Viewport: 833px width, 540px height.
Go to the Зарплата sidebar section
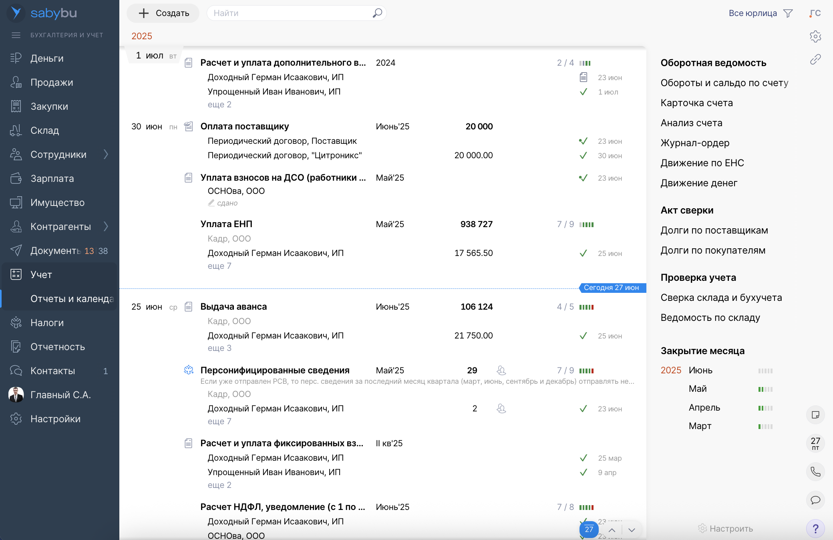(52, 178)
